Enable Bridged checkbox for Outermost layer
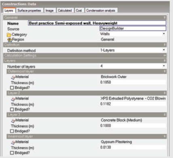Image resolution: width=173 pixels, height=158 pixels. pos(12,88)
